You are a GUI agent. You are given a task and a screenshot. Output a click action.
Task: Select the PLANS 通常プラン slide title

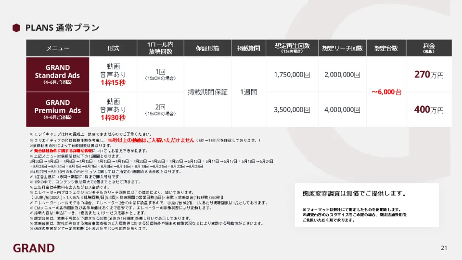coord(62,27)
